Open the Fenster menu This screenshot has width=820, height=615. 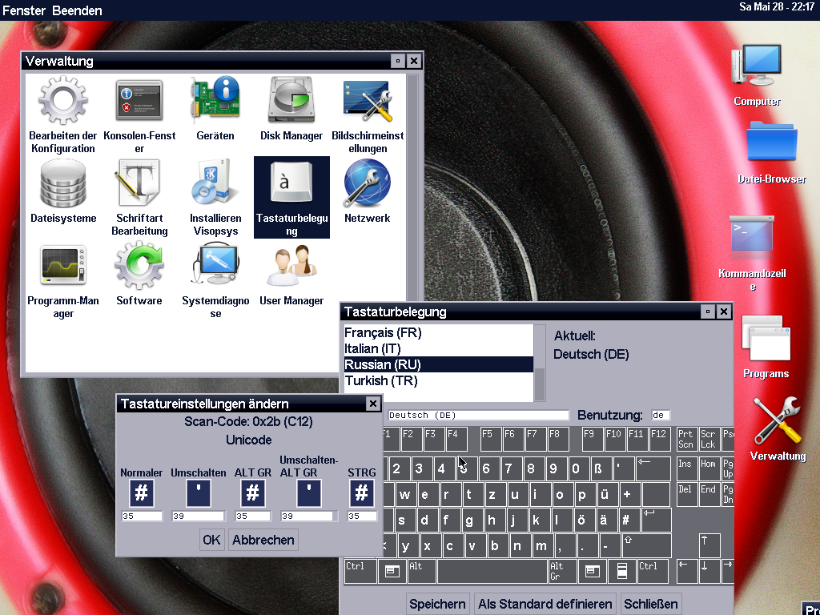tap(24, 10)
